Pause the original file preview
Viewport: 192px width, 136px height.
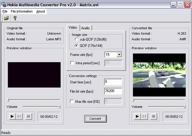pyautogui.click(x=19, y=117)
